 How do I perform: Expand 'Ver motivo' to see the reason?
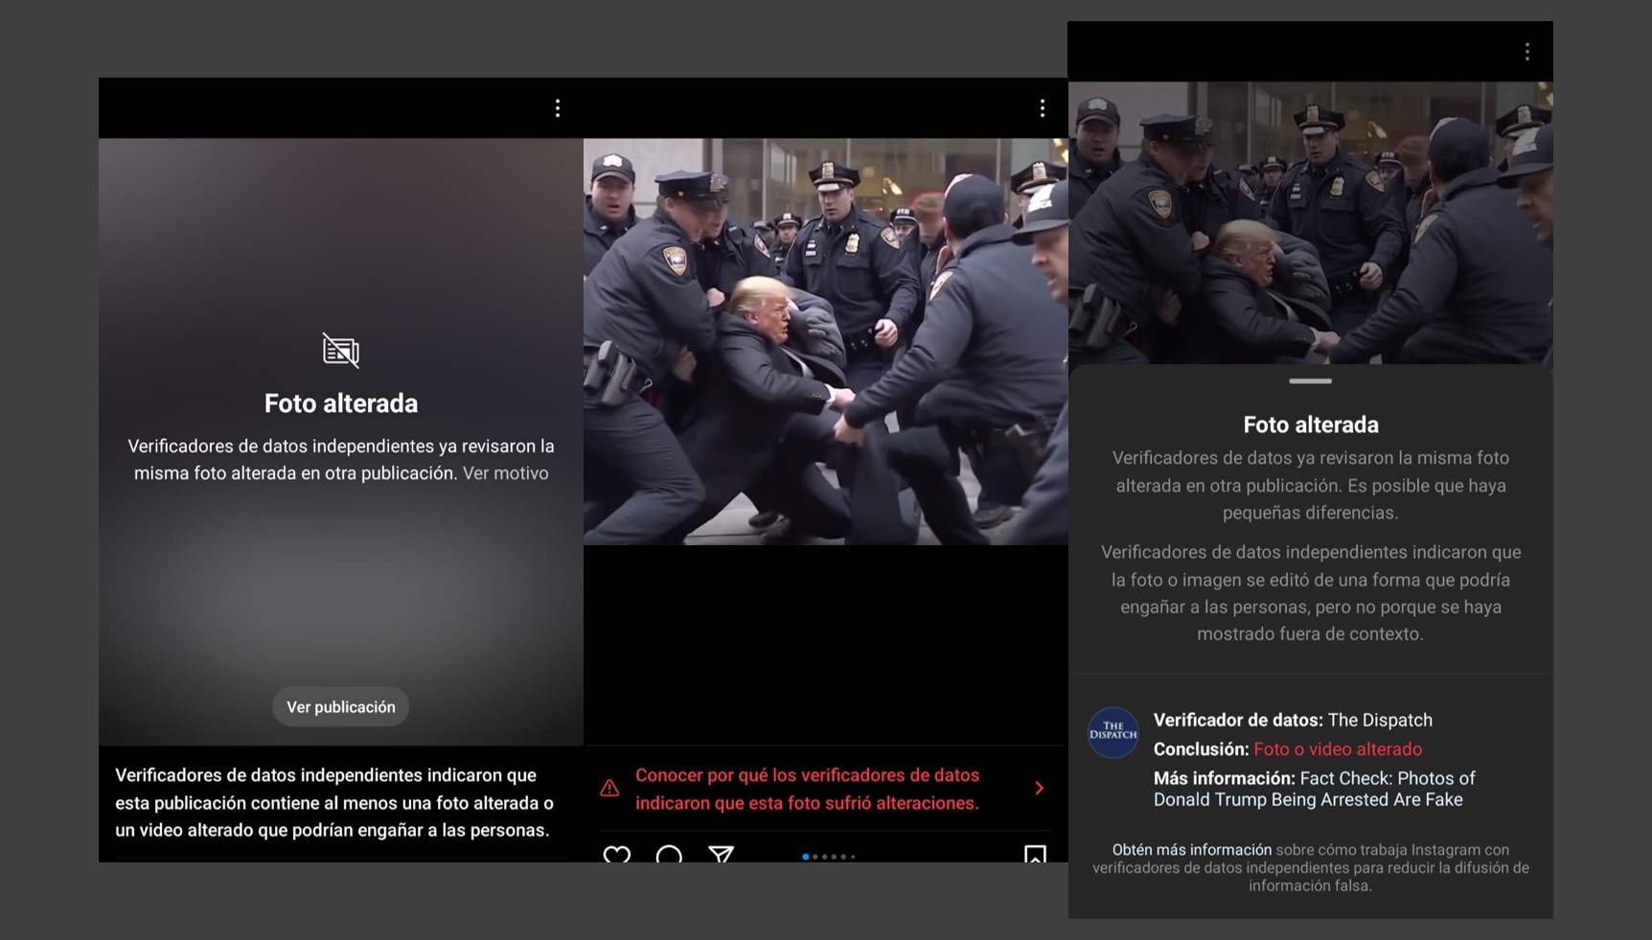click(x=505, y=472)
